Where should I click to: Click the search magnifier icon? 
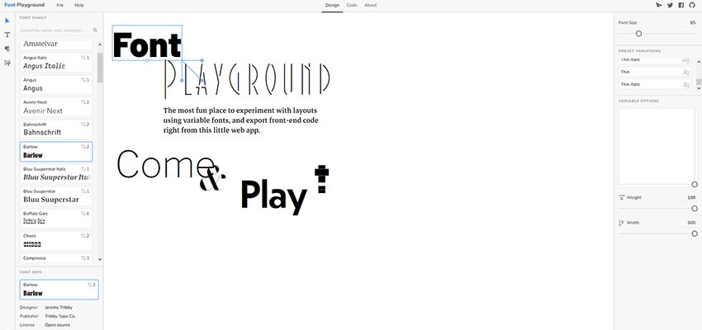click(95, 31)
